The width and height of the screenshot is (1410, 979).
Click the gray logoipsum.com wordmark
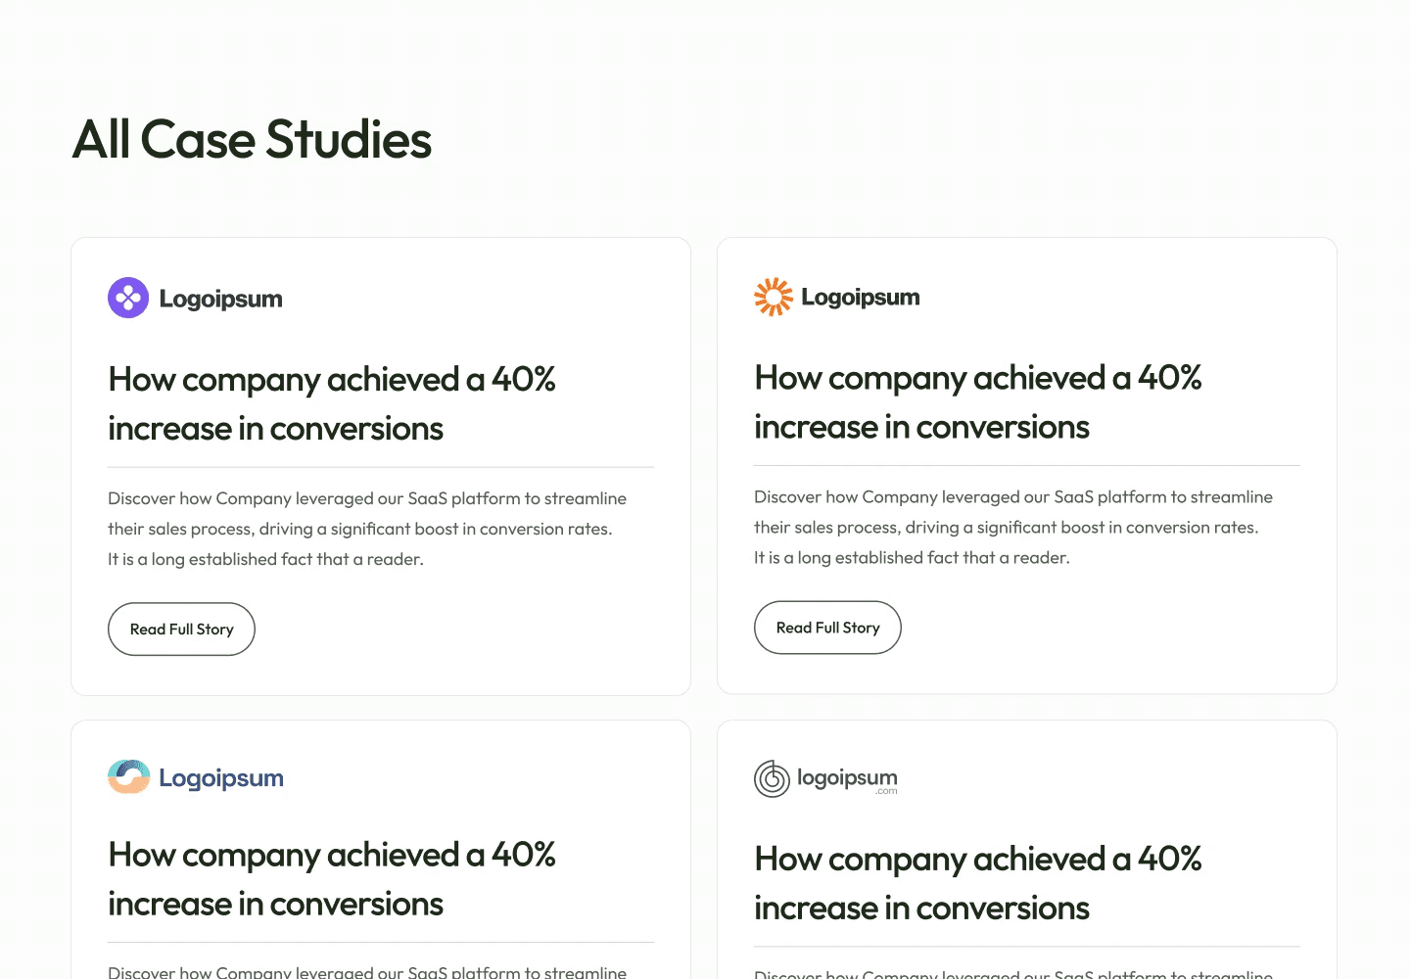point(847,779)
